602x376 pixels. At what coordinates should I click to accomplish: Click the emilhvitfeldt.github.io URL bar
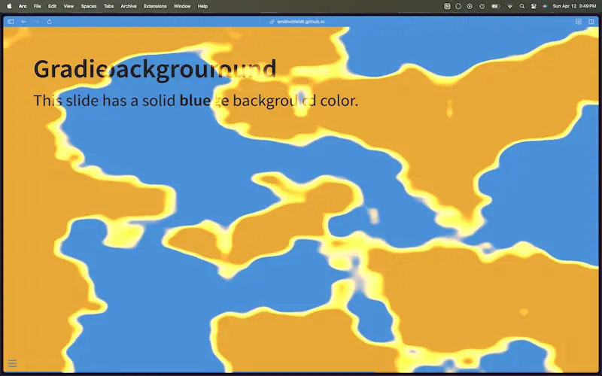[300, 22]
